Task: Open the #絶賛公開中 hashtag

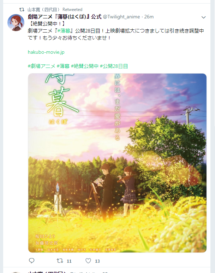Action: point(85,66)
